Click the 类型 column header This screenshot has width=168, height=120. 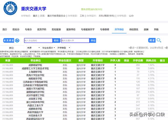pyautogui.click(x=81, y=61)
